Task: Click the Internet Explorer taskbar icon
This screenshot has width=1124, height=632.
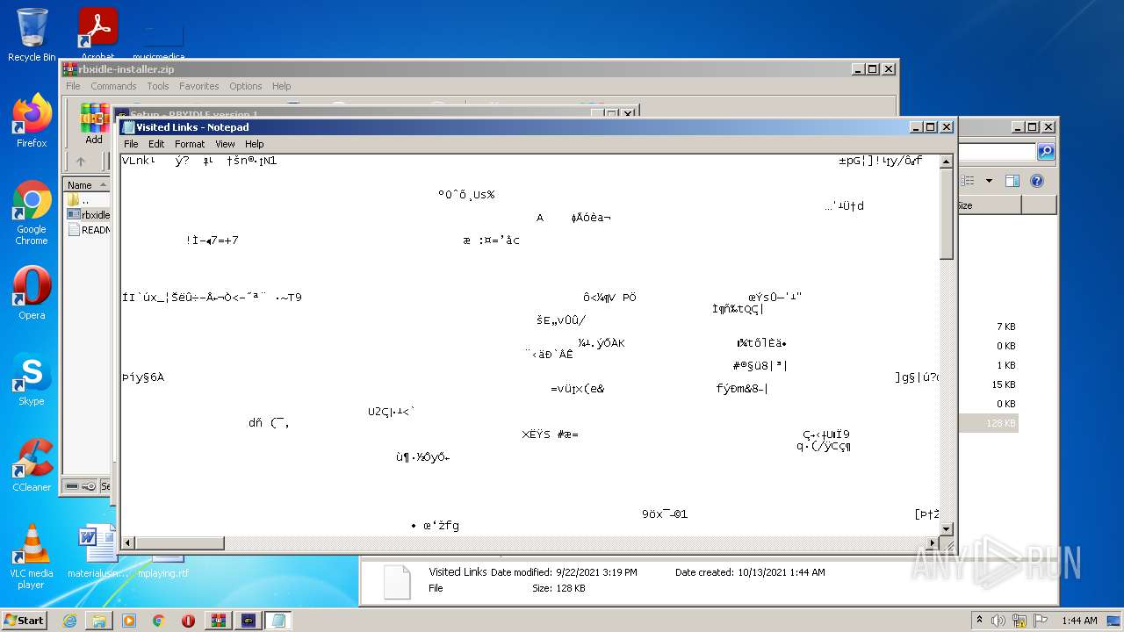Action: 69,621
